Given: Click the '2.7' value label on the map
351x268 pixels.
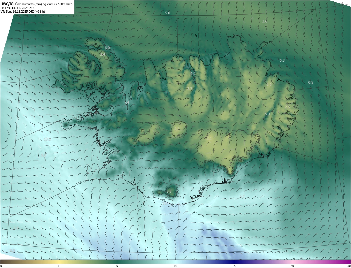Looking at the screenshot, I should (190, 89).
